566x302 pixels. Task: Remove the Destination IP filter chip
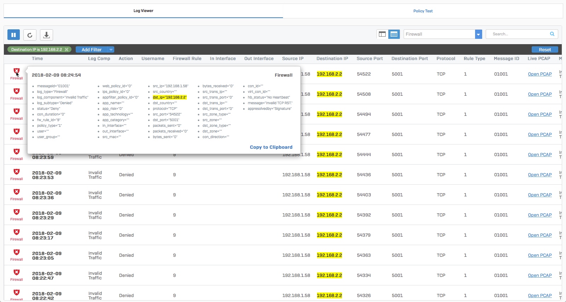pos(67,50)
